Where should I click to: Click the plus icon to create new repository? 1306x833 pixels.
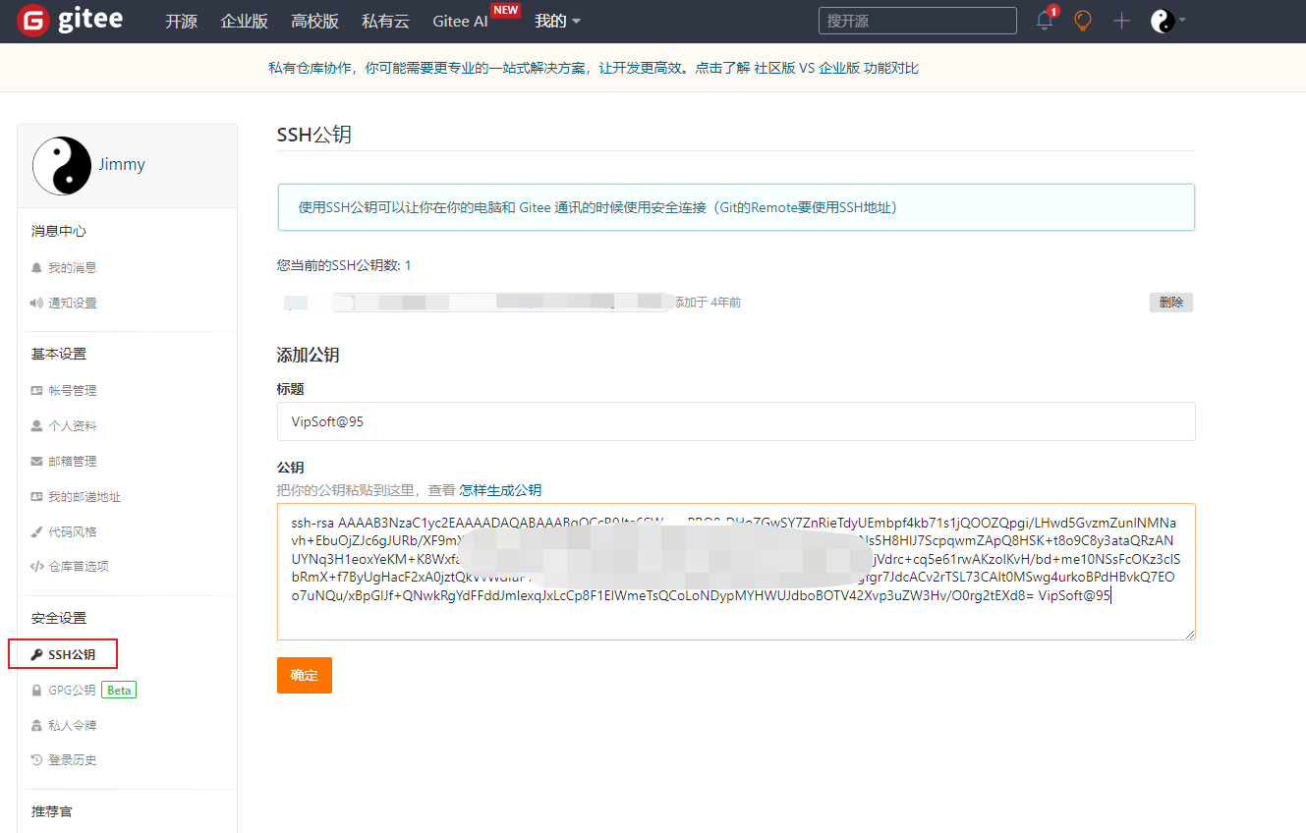[x=1121, y=21]
